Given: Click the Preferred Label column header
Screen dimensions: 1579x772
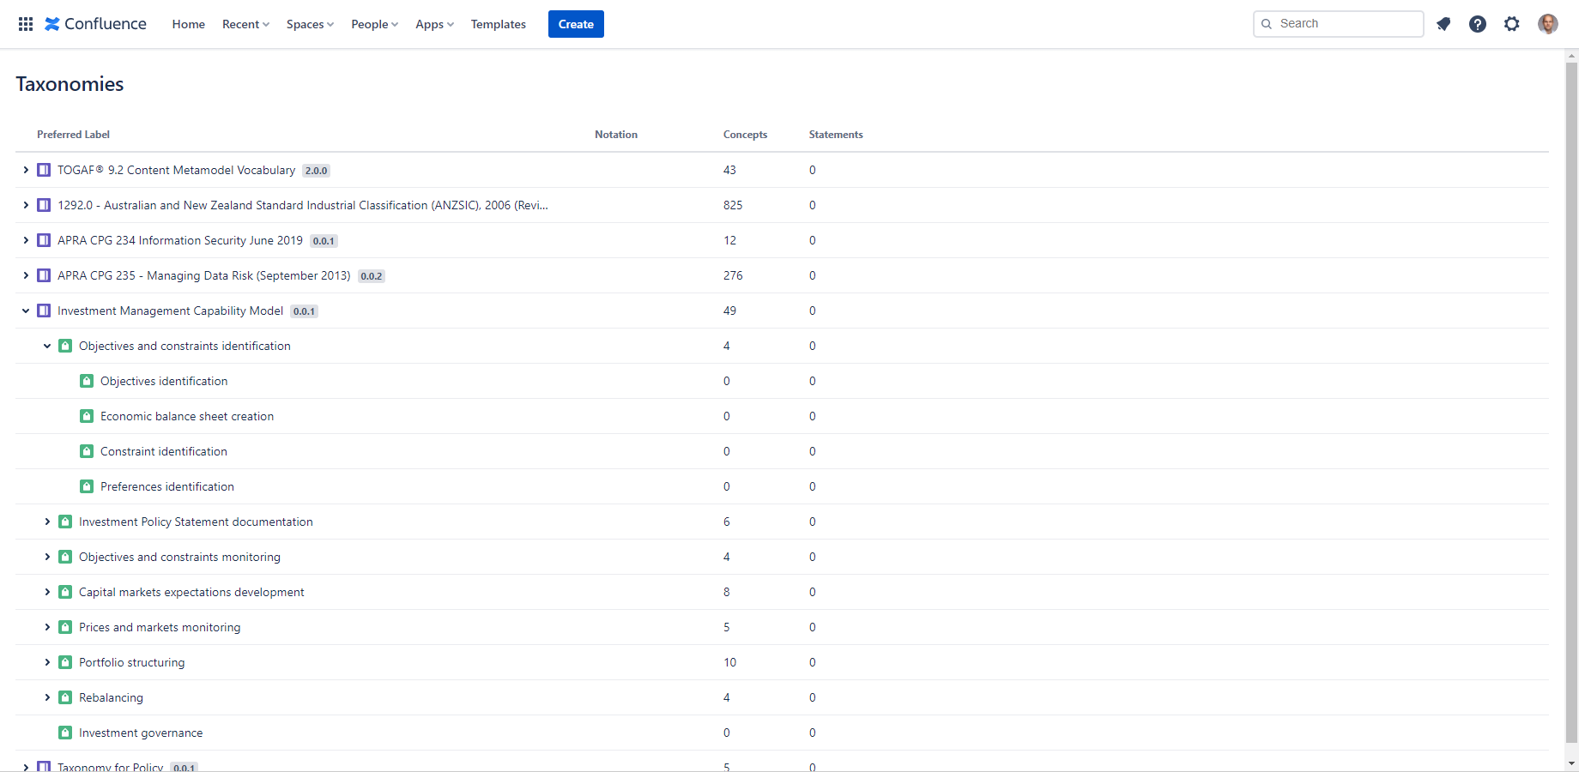Looking at the screenshot, I should [73, 135].
